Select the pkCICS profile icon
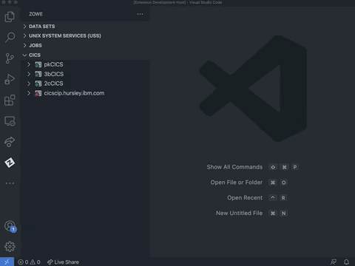This screenshot has height=266, width=355. (38, 65)
